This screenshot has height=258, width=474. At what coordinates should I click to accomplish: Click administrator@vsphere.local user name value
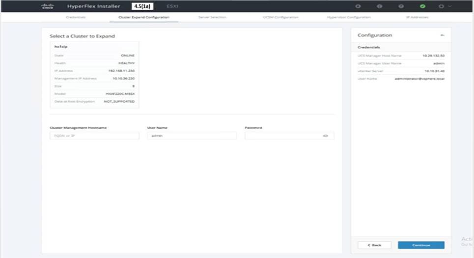tap(419, 79)
